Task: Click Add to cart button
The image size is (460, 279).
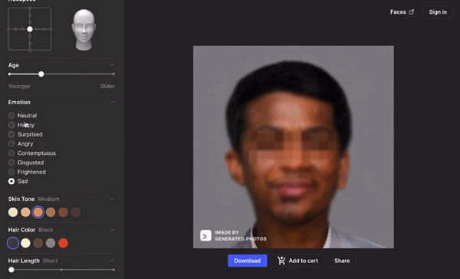Action: pyautogui.click(x=297, y=261)
